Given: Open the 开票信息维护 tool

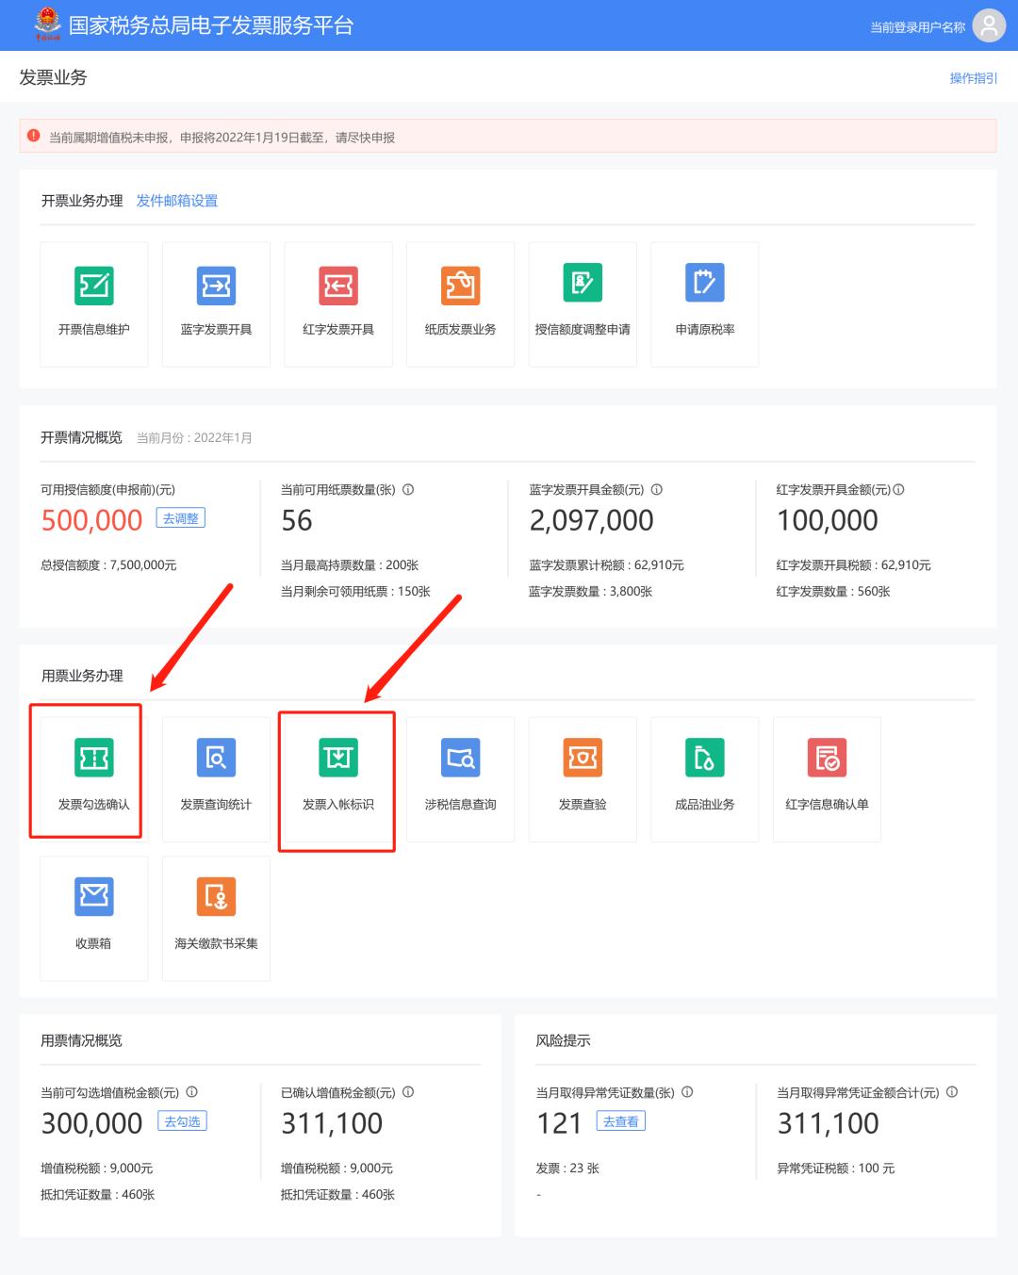Looking at the screenshot, I should [x=93, y=303].
